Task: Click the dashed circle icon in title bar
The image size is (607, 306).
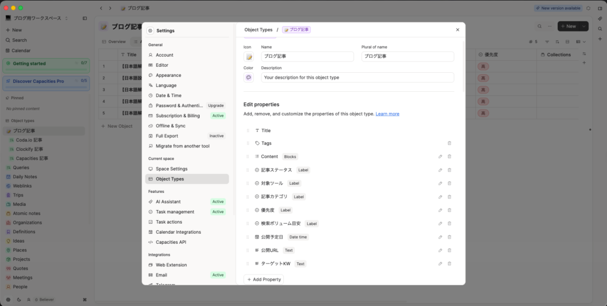Action: point(589,8)
